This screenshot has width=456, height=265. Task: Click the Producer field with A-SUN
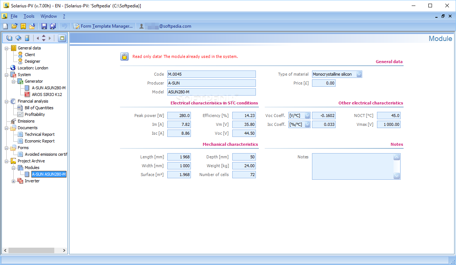212,83
